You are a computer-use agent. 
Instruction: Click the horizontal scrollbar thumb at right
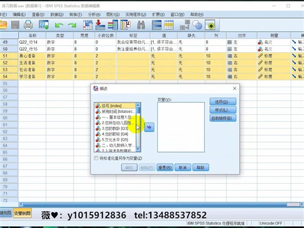293,205
